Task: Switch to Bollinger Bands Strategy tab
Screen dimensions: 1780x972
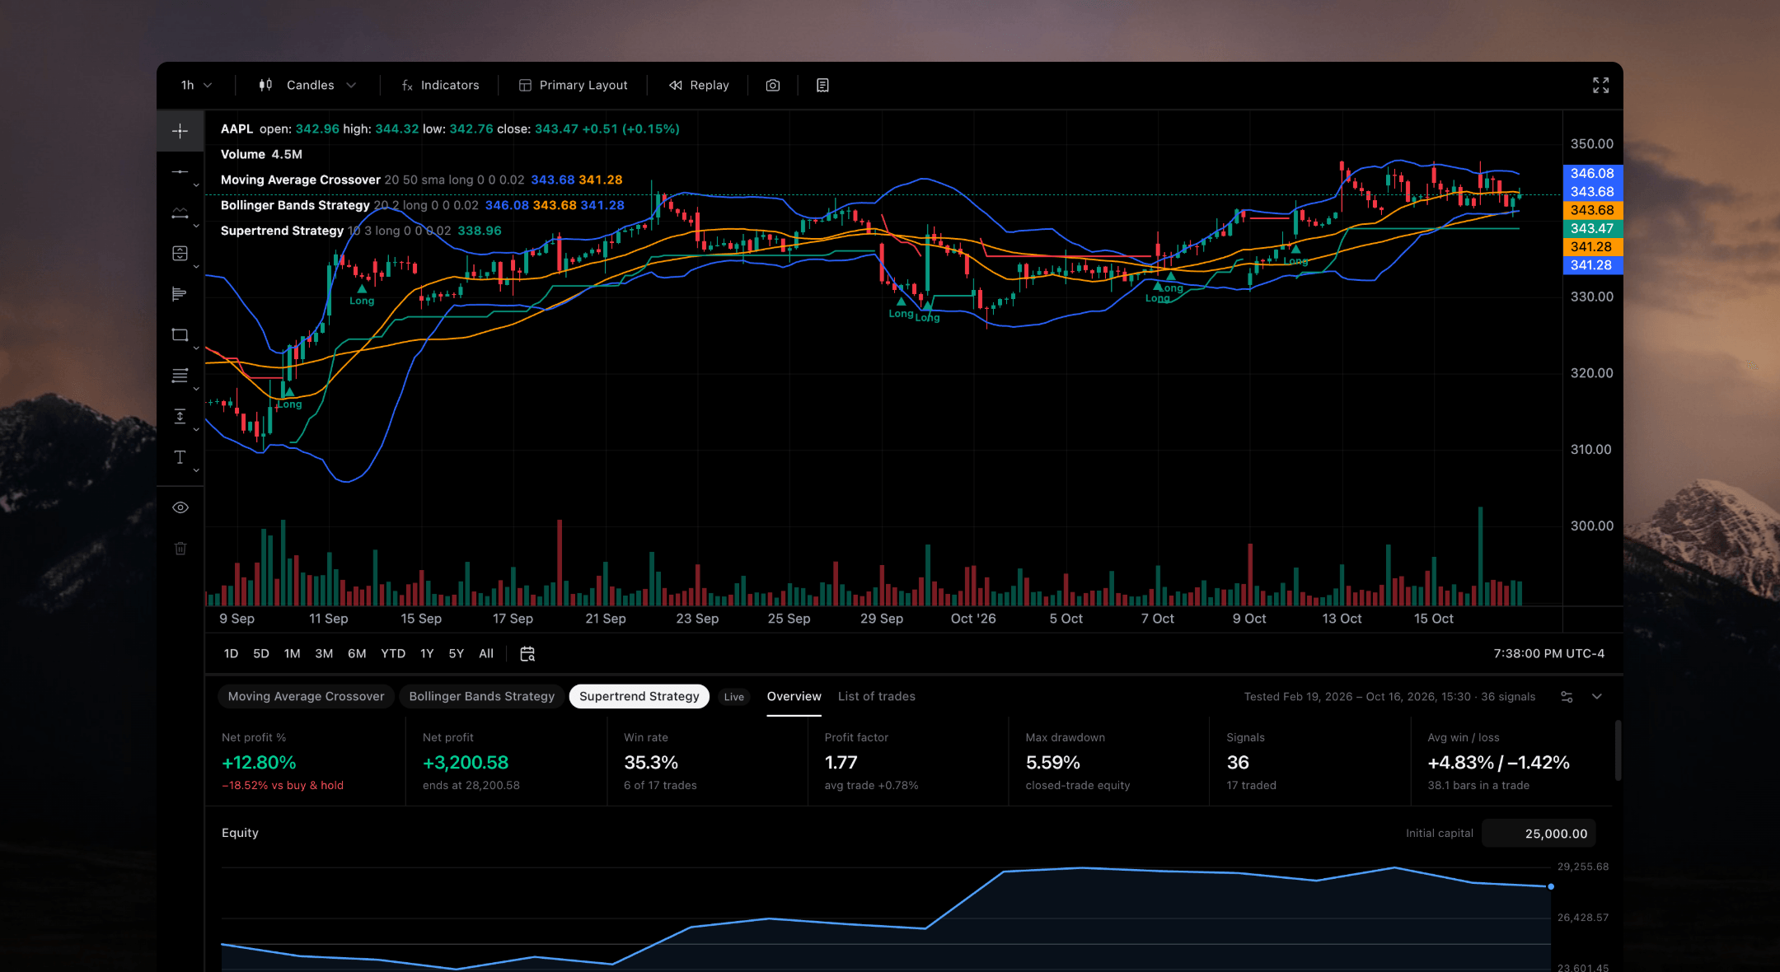Action: [482, 697]
